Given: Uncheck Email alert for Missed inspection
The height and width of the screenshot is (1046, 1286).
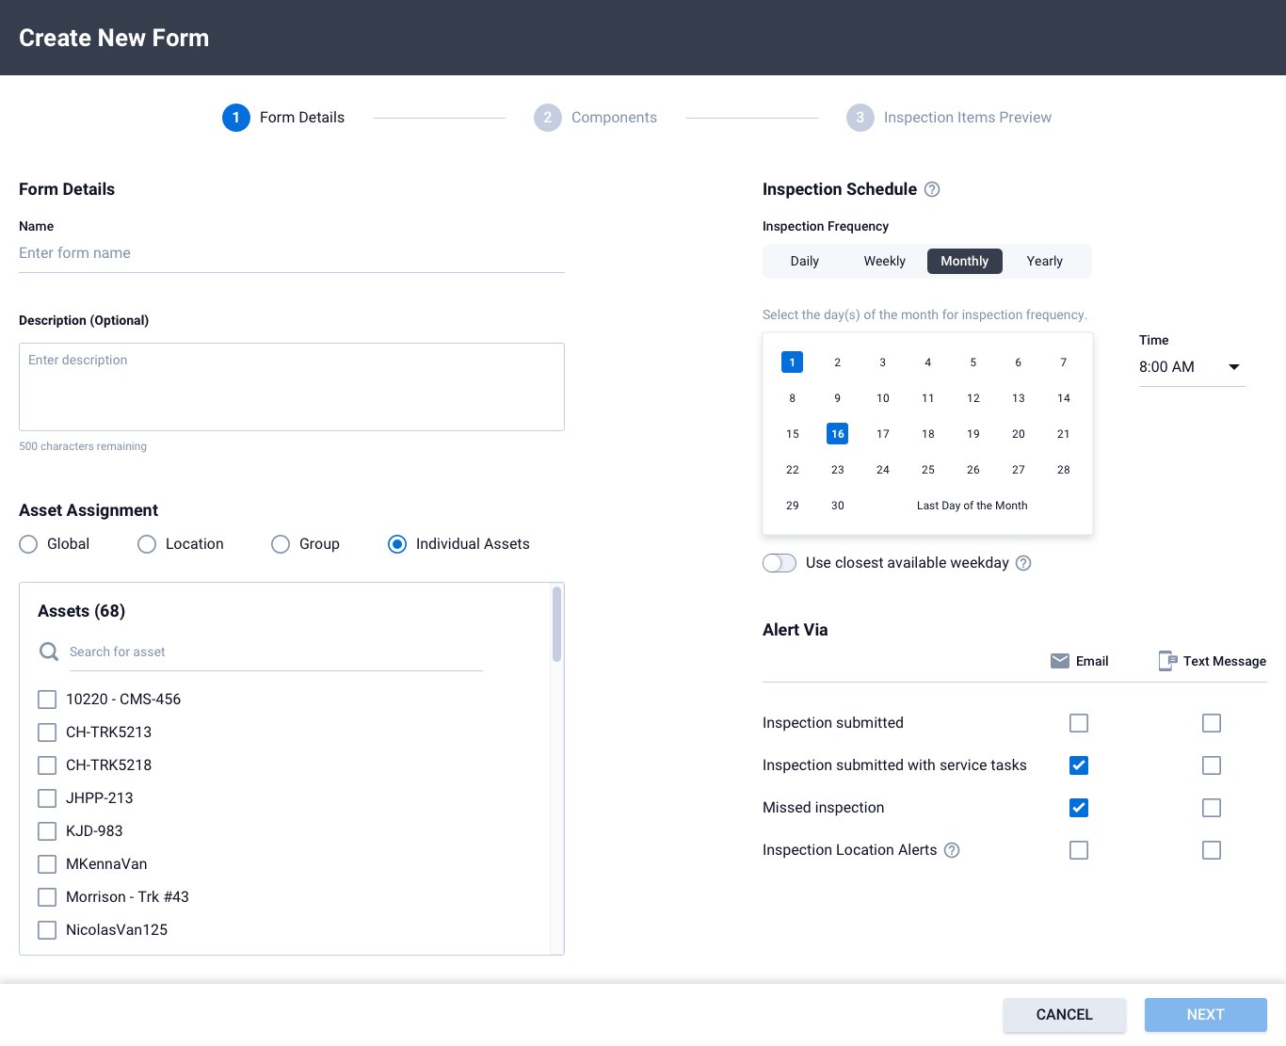Looking at the screenshot, I should tap(1078, 808).
